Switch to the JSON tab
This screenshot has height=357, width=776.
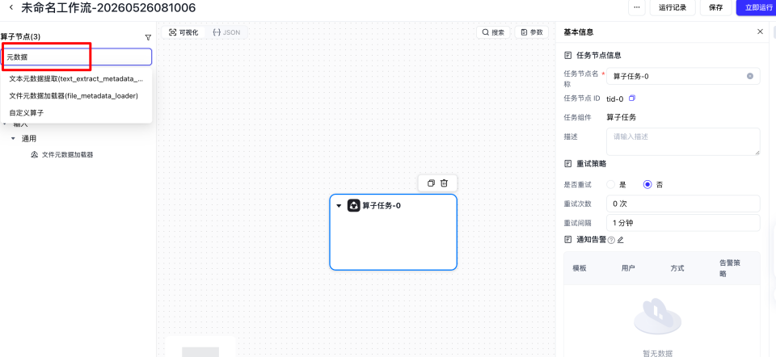point(226,32)
